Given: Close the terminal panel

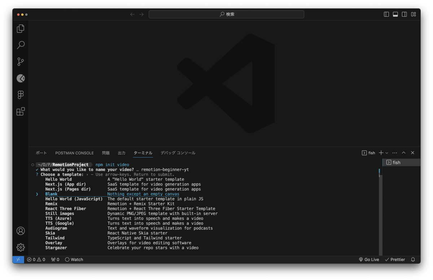Looking at the screenshot, I should click(x=413, y=153).
